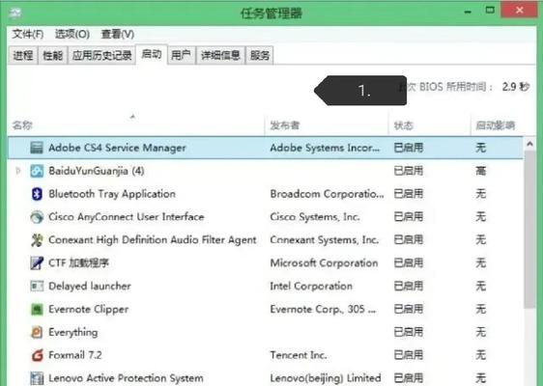This screenshot has height=386, width=543.
Task: Switch to the 服务 tab
Action: 259,55
